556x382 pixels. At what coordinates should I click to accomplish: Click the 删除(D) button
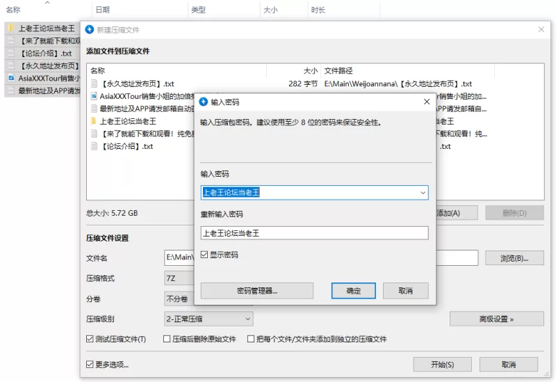[x=514, y=213]
